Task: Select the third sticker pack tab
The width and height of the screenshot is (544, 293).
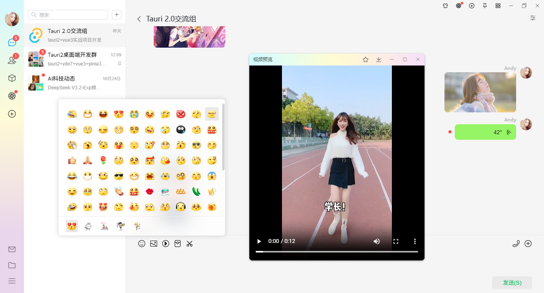Action: (x=104, y=226)
